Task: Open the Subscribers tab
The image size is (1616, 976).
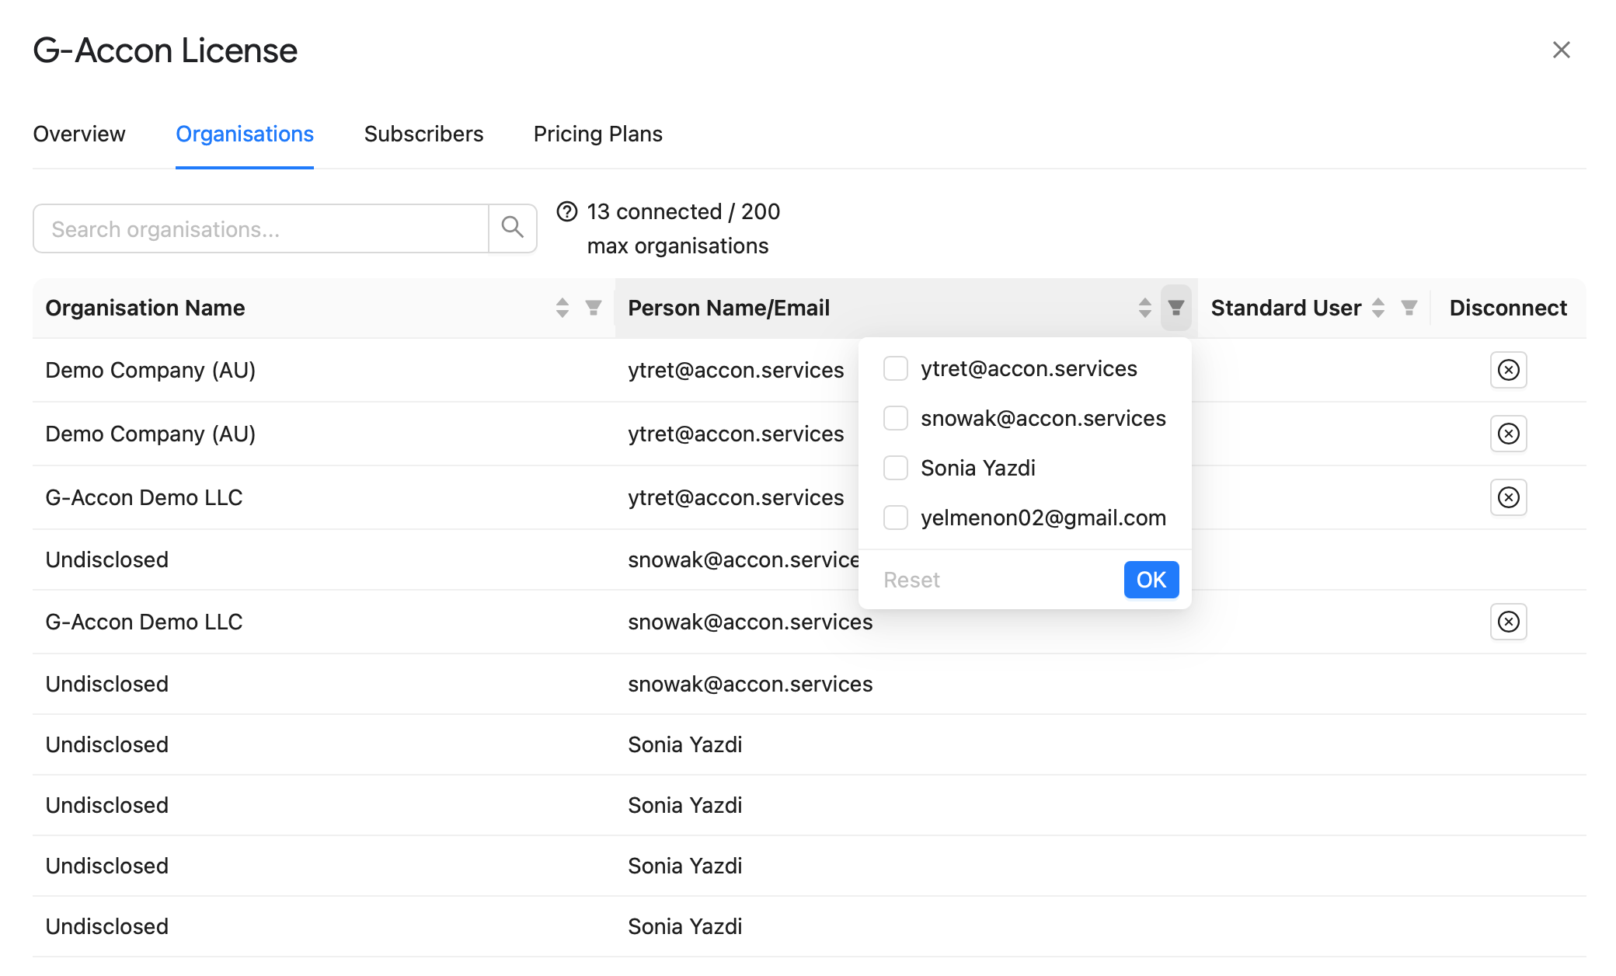Action: 423,134
